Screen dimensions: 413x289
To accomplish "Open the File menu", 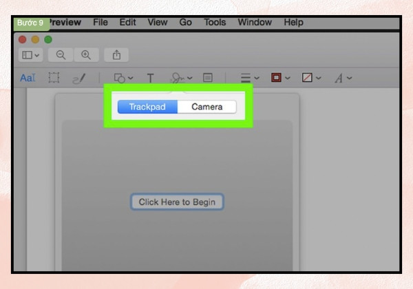I will click(x=100, y=23).
